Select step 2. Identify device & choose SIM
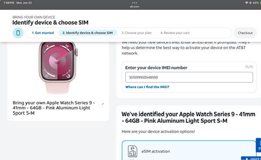 pos(87,33)
